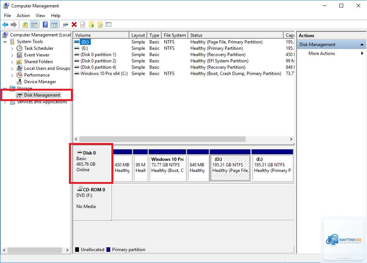The width and height of the screenshot is (367, 263).
Task: Select the (Disk 0 partition 4) row
Action: (184, 67)
